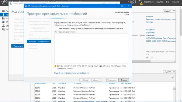Click the 'Установить' button
This screenshot has width=182, height=102.
112,80
